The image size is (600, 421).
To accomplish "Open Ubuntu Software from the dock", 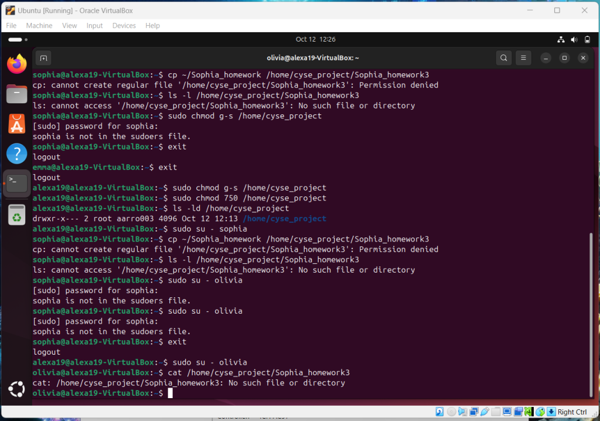I will 17,124.
